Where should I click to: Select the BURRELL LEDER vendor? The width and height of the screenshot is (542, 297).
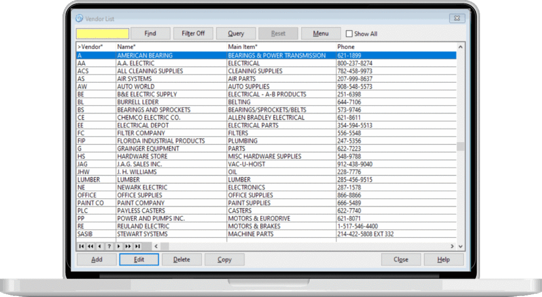266,102
